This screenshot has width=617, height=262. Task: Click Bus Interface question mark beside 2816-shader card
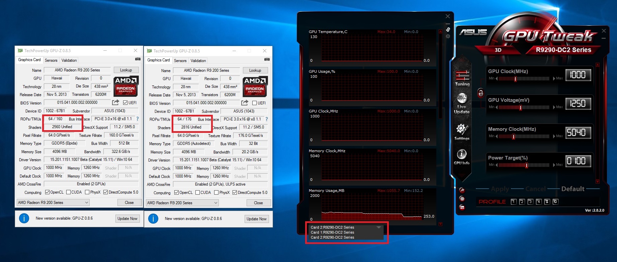267,119
